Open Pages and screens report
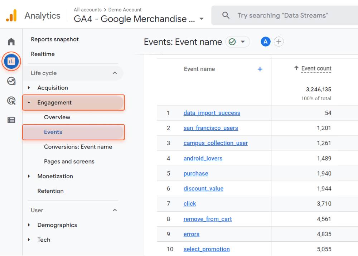Screen dimensions: 358x256 point(69,161)
